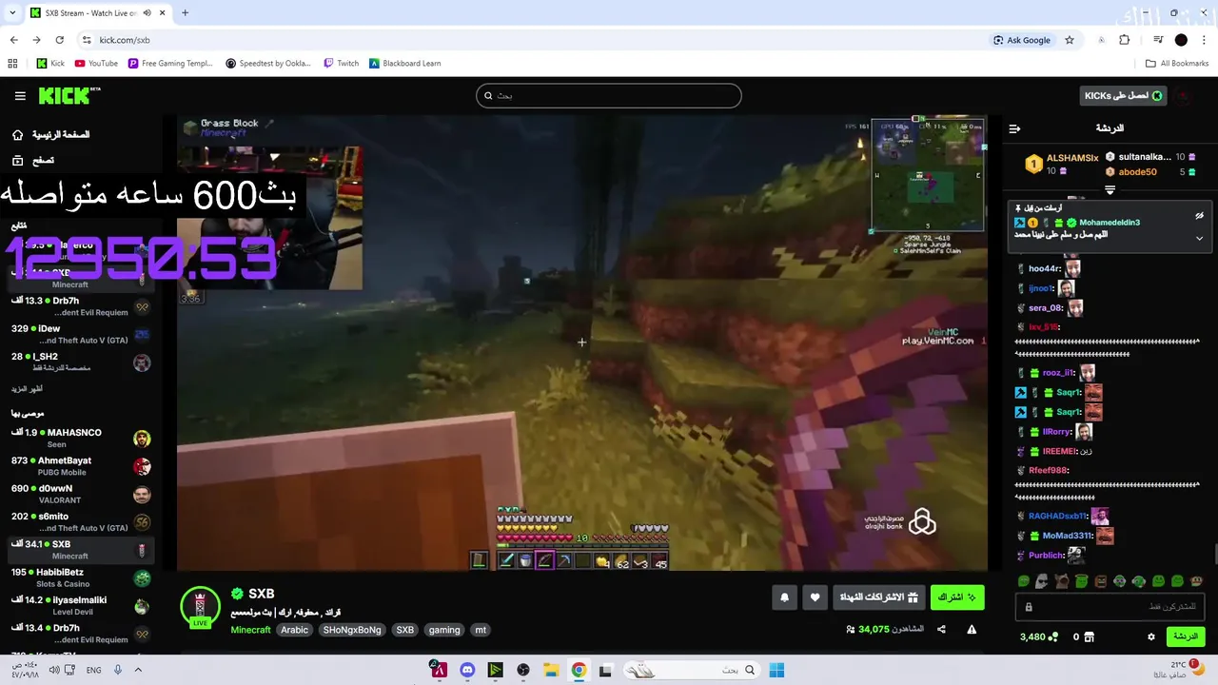Open the Get KICKs button
The image size is (1218, 685).
tap(1124, 95)
